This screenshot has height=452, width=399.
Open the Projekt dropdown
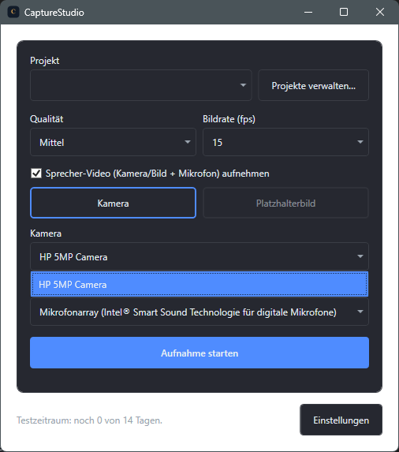[x=141, y=85]
